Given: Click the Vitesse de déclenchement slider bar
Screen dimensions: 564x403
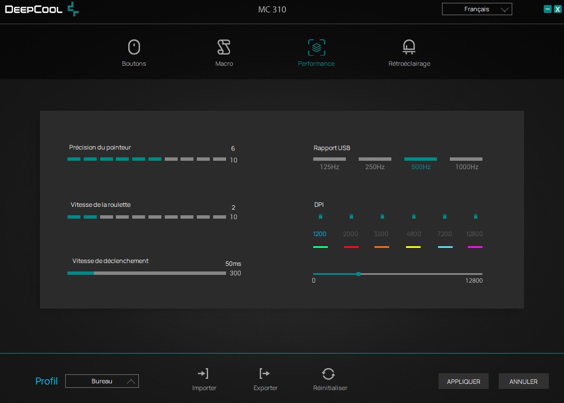Looking at the screenshot, I should tap(146, 273).
